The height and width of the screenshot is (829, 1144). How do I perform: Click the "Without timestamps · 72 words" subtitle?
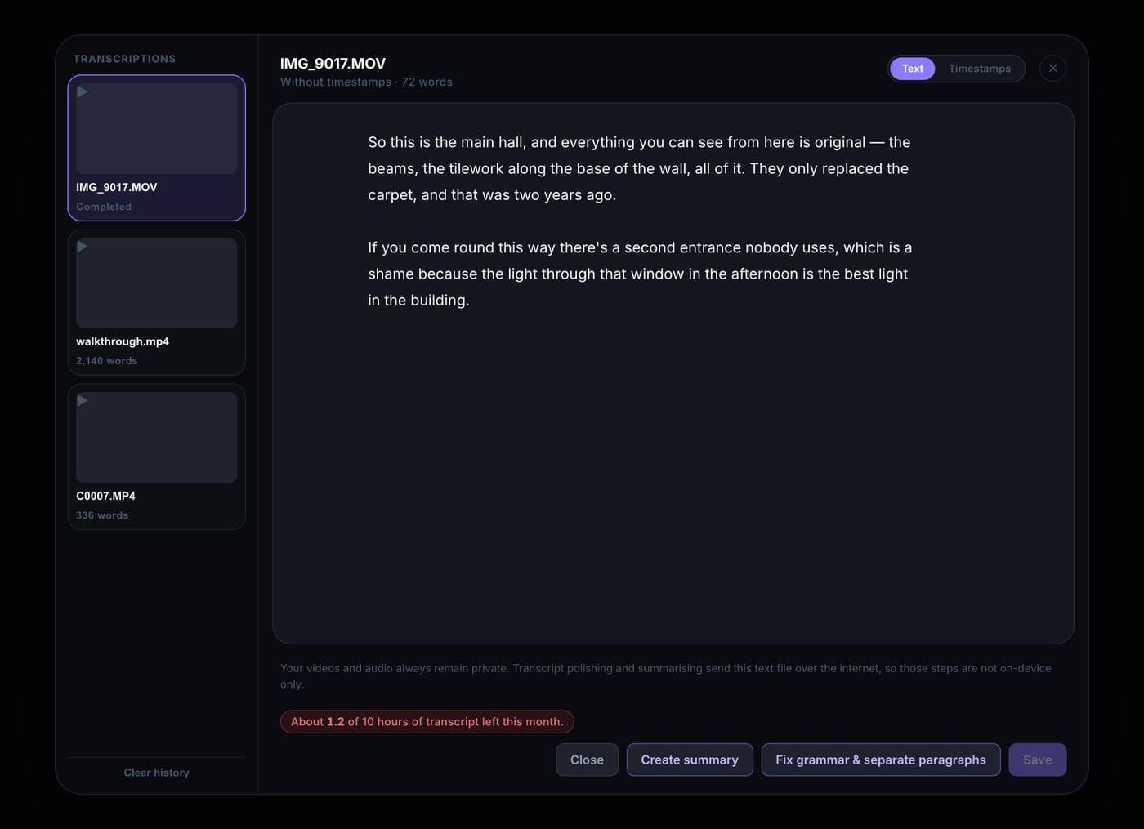[x=366, y=82]
